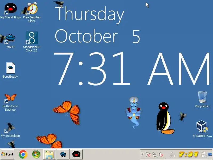Image resolution: width=213 pixels, height=160 pixels.
Task: Select the VirtualBox-7 installer icon
Action: coord(202,129)
